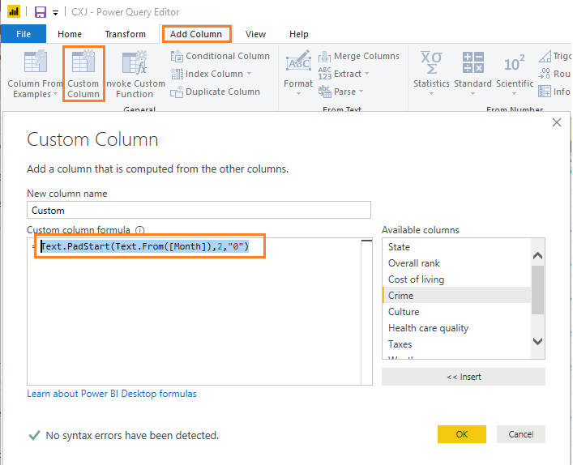The width and height of the screenshot is (573, 465).
Task: Expand the Index Column dropdown arrow
Action: coord(250,74)
